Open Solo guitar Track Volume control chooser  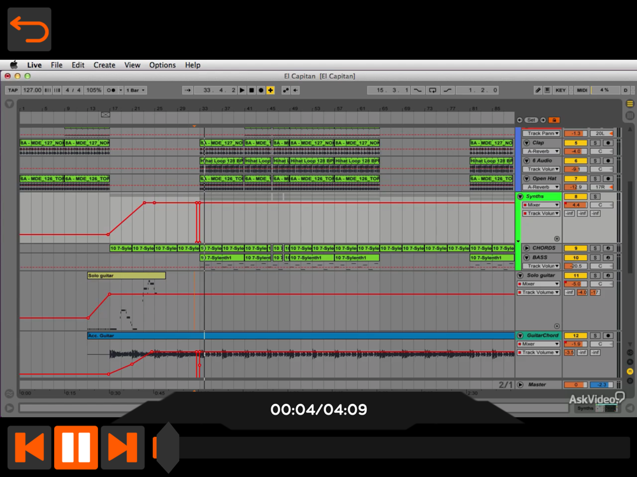click(539, 292)
